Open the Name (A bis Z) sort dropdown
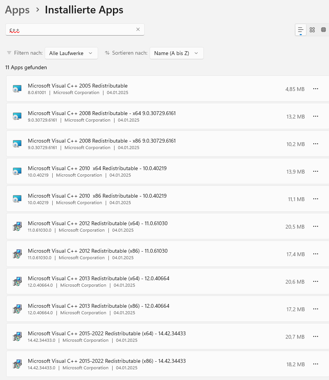This screenshot has height=380, width=329. [177, 53]
